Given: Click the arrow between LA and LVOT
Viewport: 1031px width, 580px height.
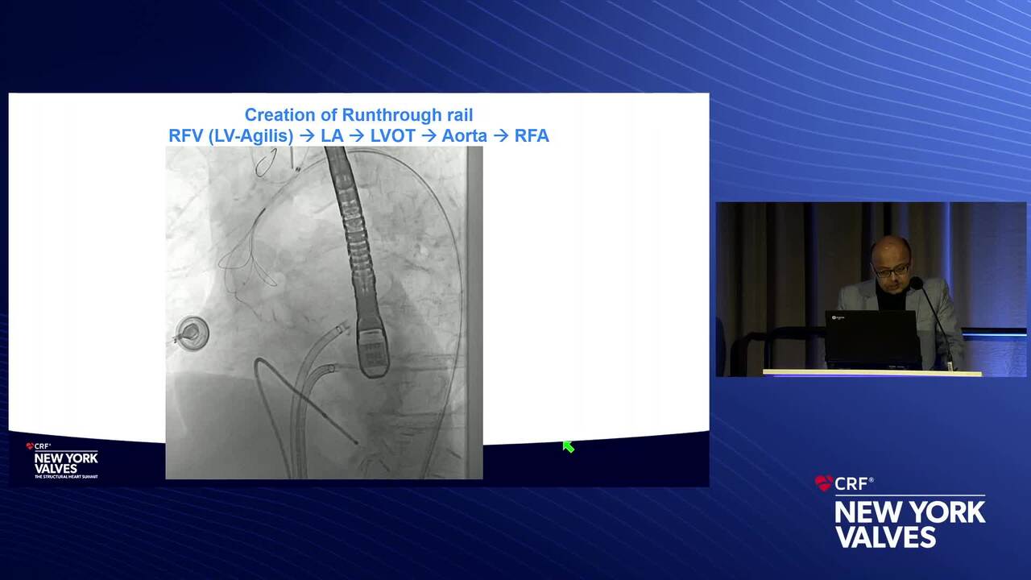Looking at the screenshot, I should click(356, 135).
